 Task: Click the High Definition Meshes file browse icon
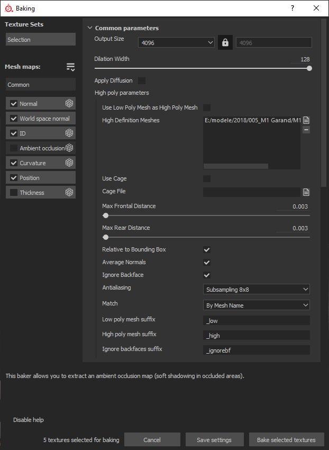(x=306, y=120)
